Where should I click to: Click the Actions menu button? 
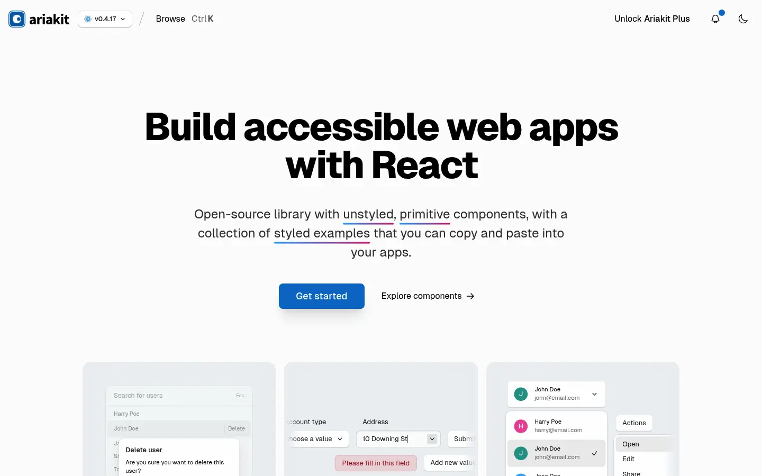pos(634,423)
